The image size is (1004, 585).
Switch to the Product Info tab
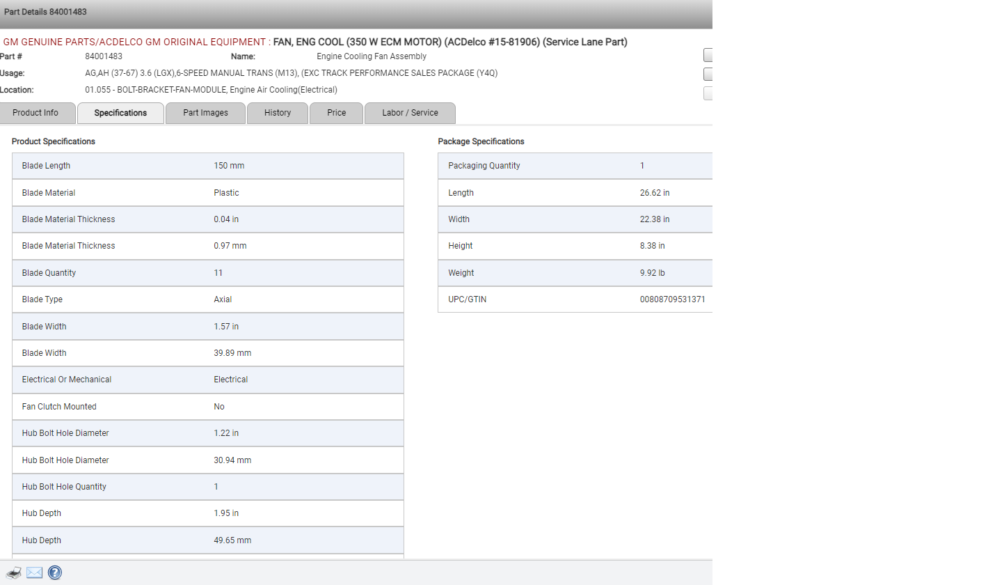(x=35, y=113)
